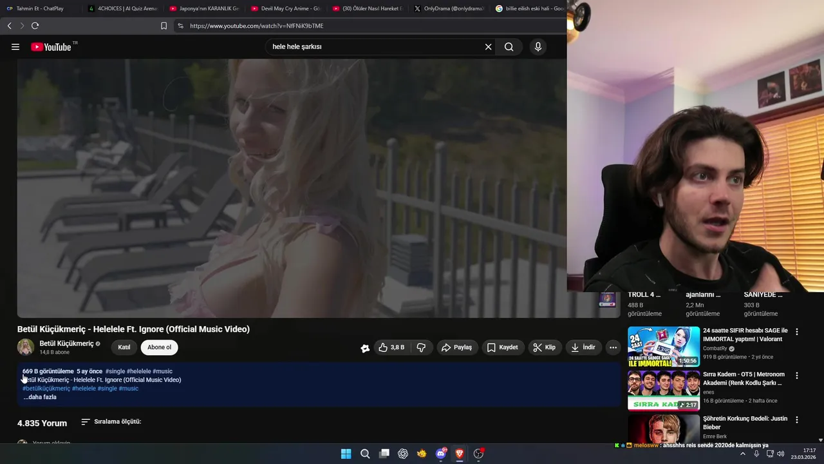Open Windows taskbar search
The image size is (824, 464).
pyautogui.click(x=365, y=454)
